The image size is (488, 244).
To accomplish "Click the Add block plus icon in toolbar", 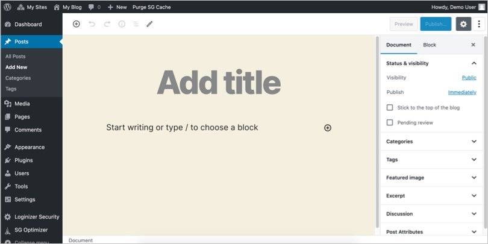I will (77, 24).
